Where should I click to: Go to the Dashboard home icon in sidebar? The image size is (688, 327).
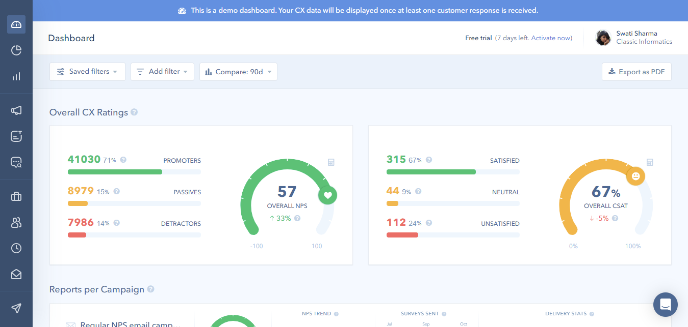point(16,24)
